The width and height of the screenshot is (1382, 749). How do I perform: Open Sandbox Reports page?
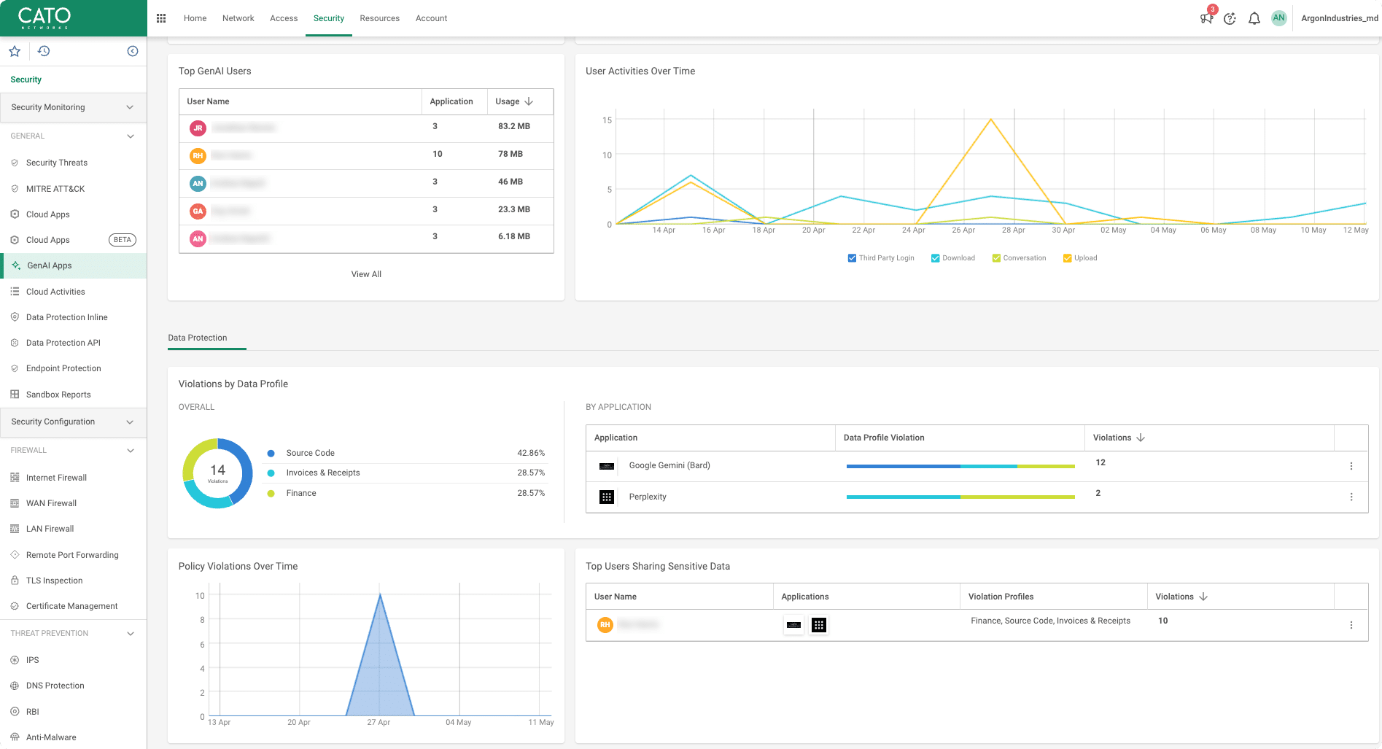tap(58, 395)
